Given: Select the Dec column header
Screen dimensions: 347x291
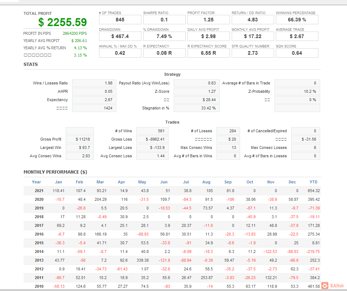Looking at the screenshot, I should tap(292, 182).
